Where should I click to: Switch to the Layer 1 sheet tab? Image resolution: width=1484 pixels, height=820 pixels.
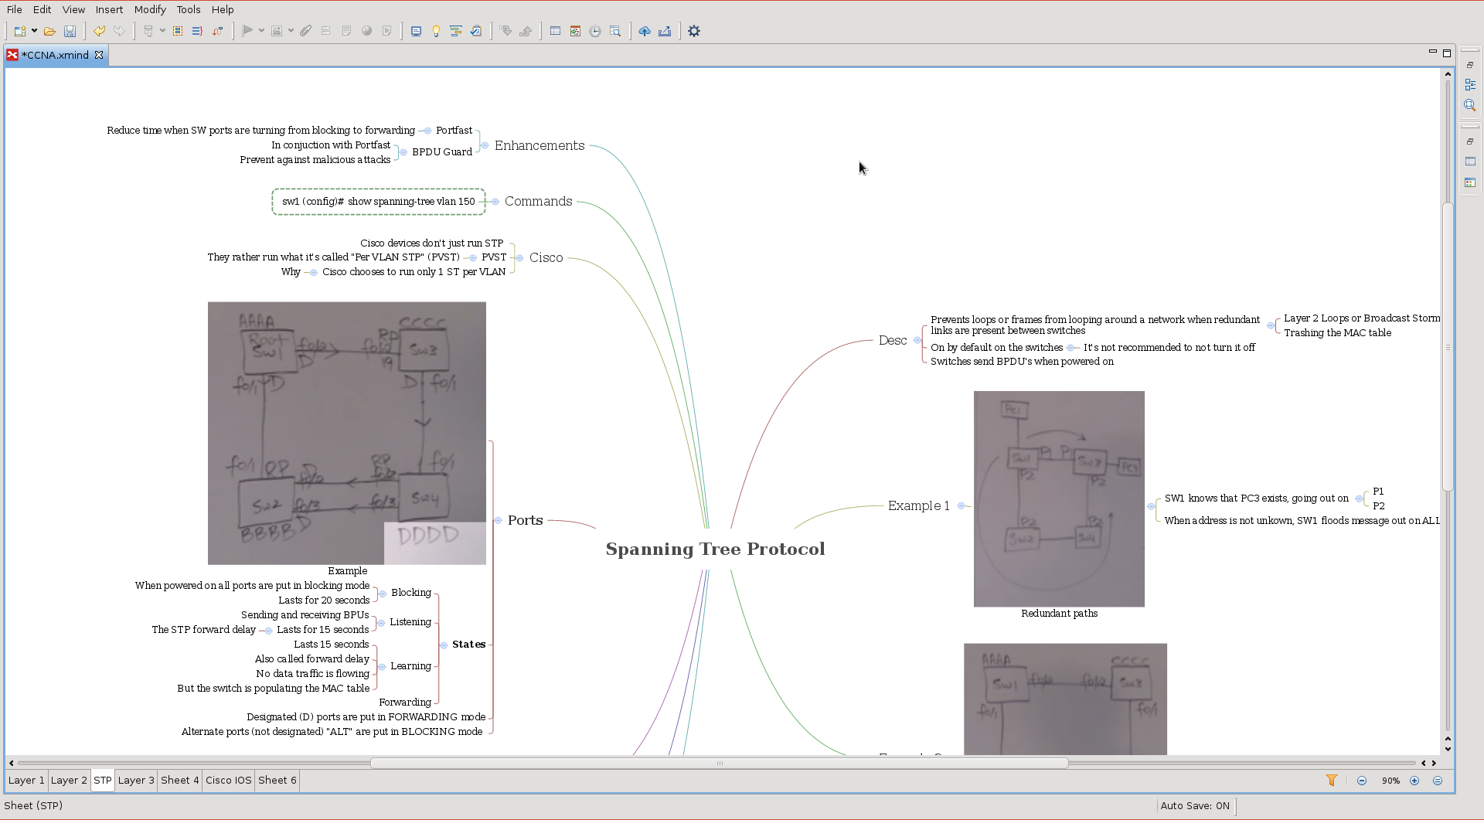(26, 781)
